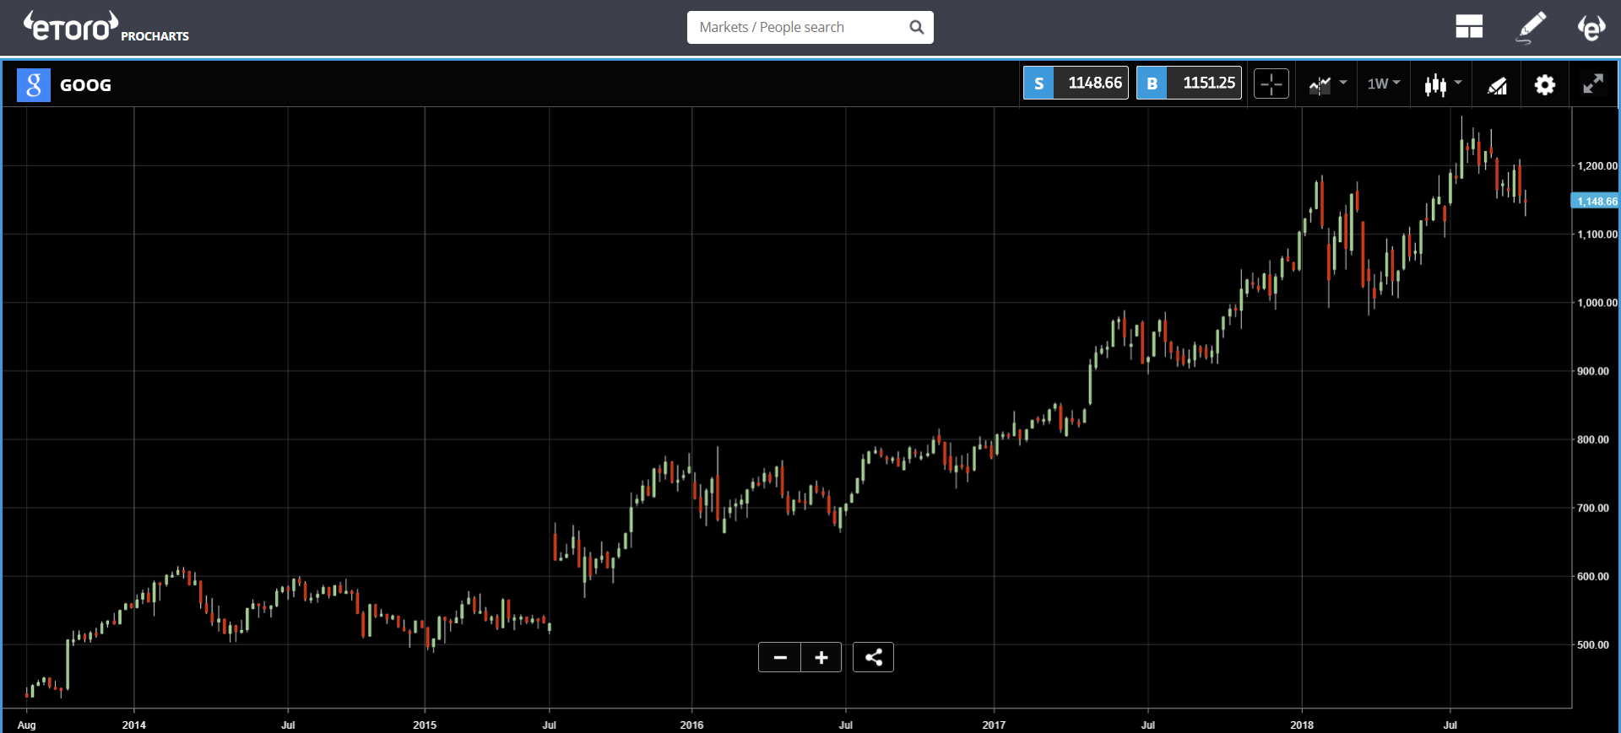This screenshot has height=733, width=1621.
Task: Select the pencil drawing tool
Action: pos(1531,27)
